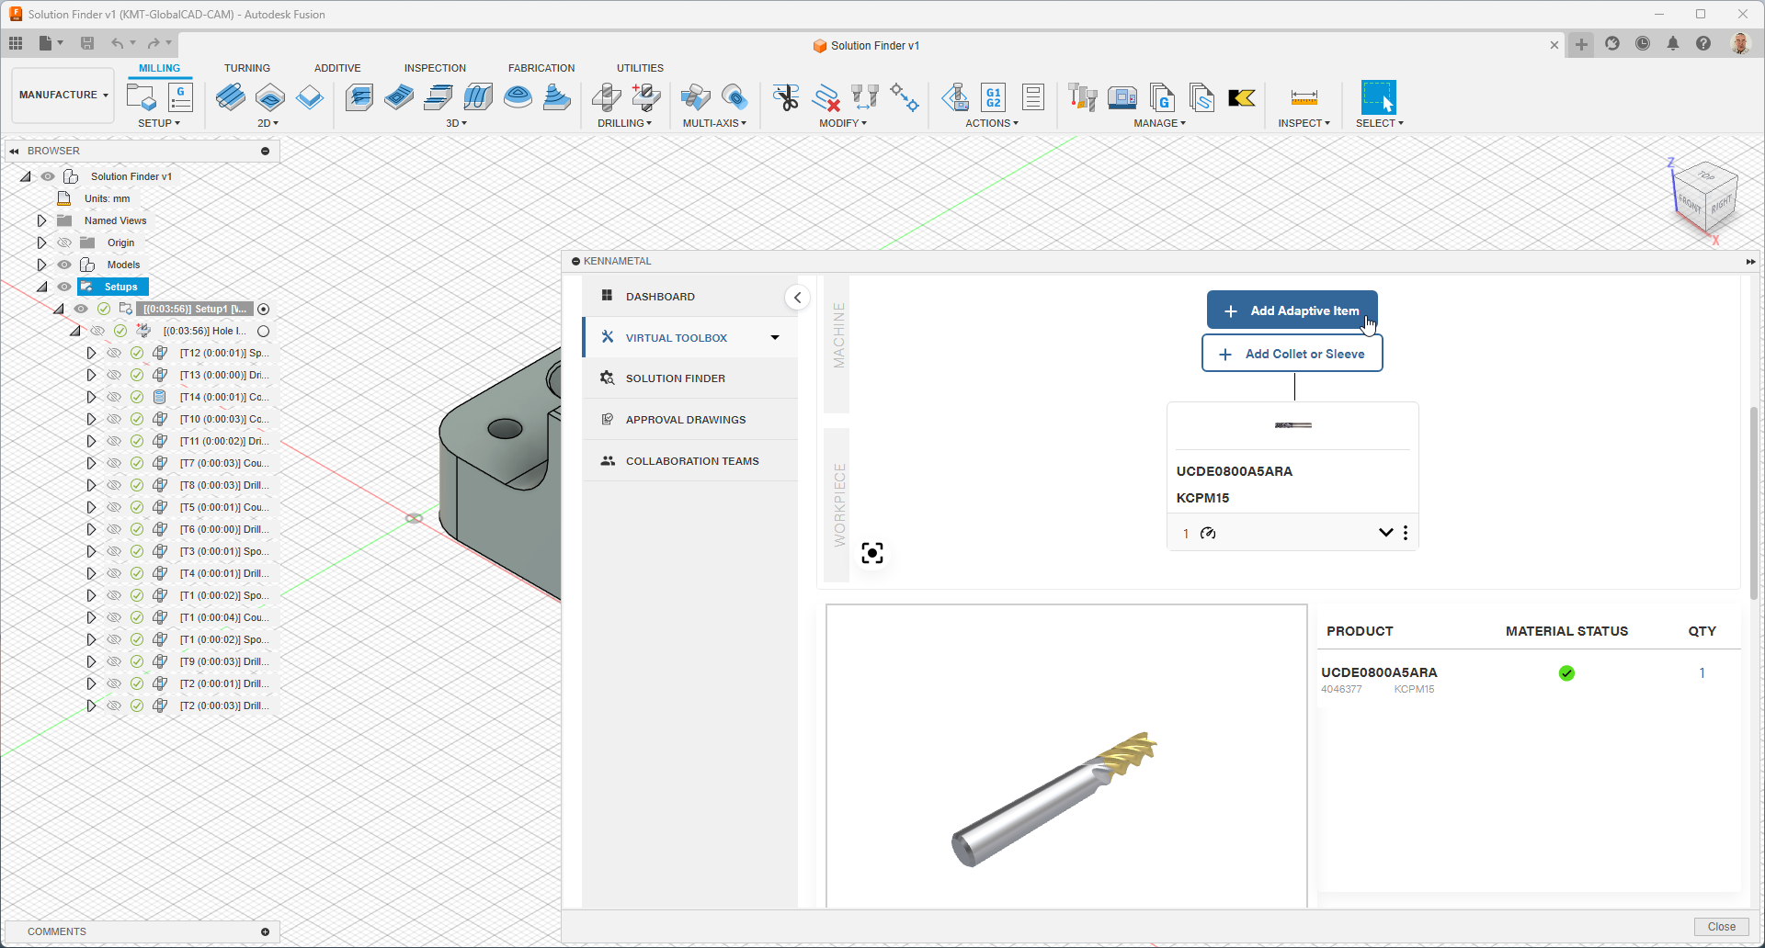Open the Manufacture workspace dropdown
This screenshot has width=1765, height=948.
pos(63,95)
